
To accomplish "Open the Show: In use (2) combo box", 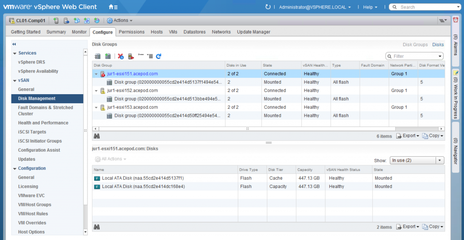I will click(x=417, y=160).
